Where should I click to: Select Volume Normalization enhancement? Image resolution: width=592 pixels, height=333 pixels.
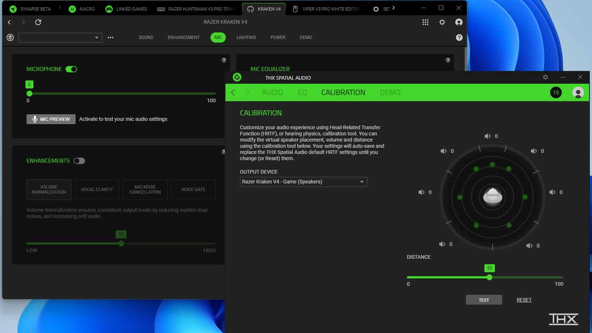[x=49, y=190]
